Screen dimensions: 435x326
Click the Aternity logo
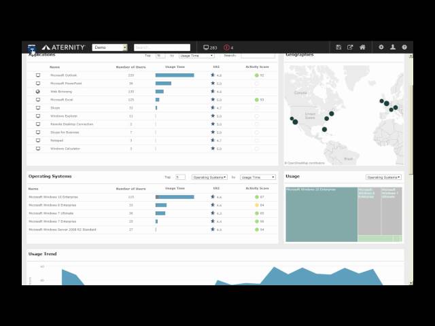63,48
